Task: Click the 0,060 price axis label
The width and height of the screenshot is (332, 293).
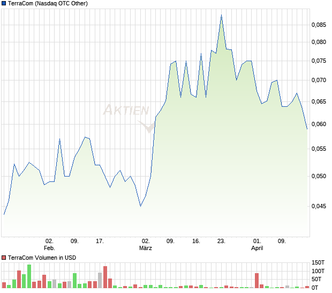Action: 319,124
